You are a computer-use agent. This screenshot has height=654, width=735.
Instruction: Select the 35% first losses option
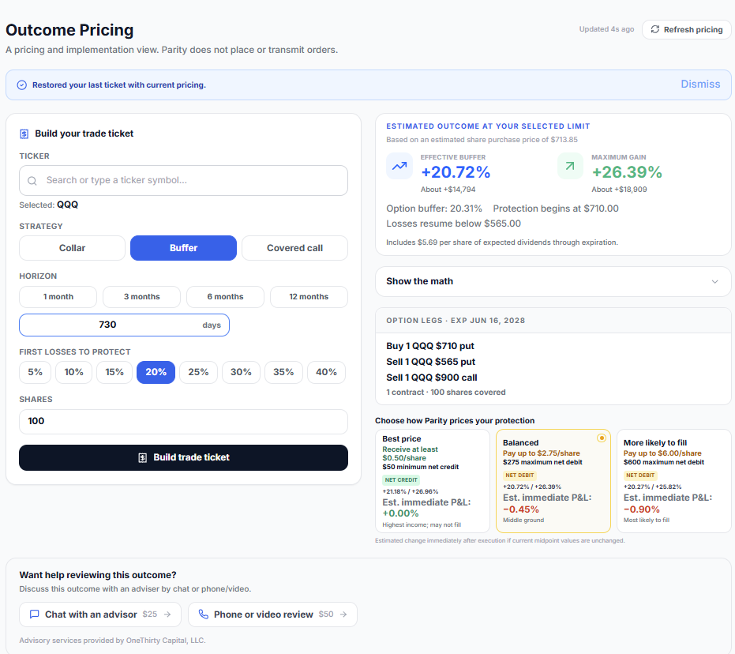coord(283,372)
